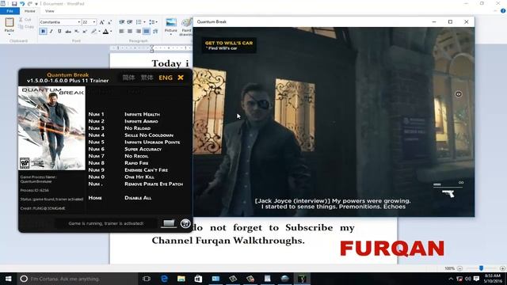The width and height of the screenshot is (507, 285).
Task: Open Task View on the taskbar
Action: [x=147, y=279]
